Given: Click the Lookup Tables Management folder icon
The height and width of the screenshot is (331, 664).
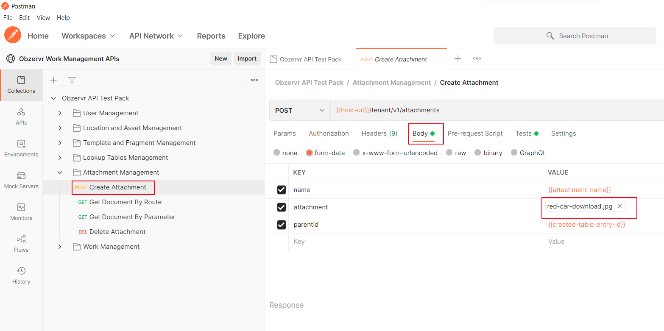Looking at the screenshot, I should click(x=77, y=158).
